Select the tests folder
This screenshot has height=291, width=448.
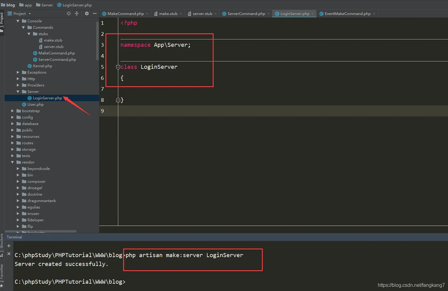point(23,156)
